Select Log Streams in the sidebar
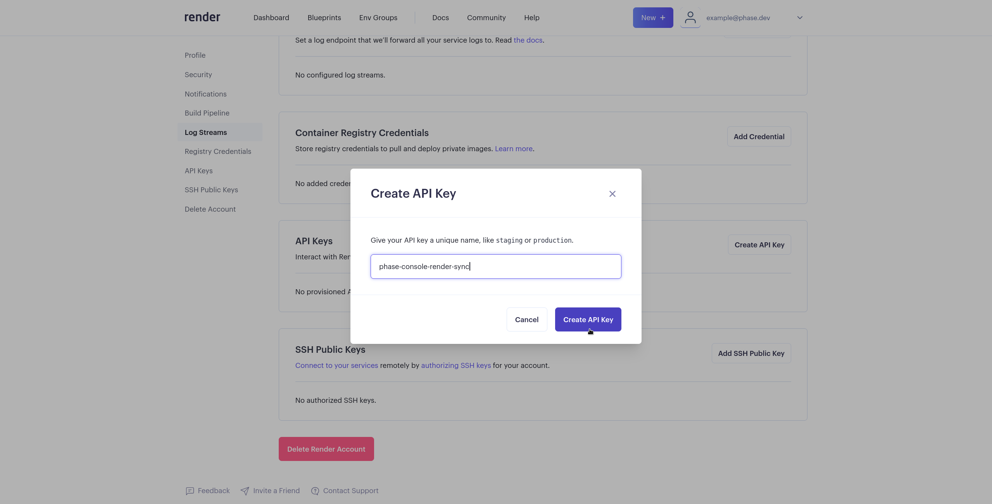The width and height of the screenshot is (992, 504). 205,132
